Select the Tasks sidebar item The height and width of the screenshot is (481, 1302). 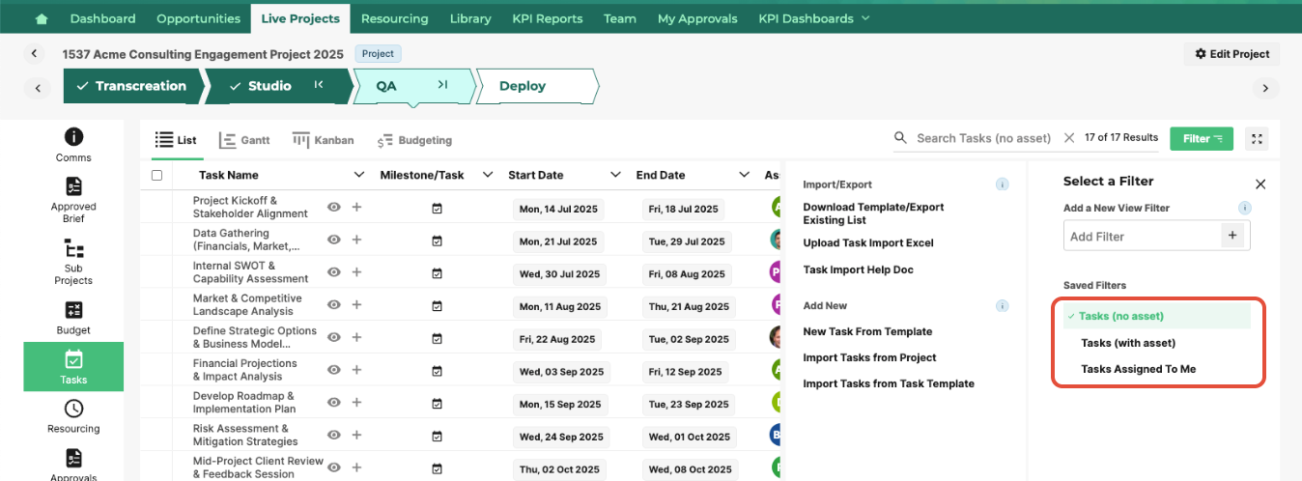tap(73, 366)
